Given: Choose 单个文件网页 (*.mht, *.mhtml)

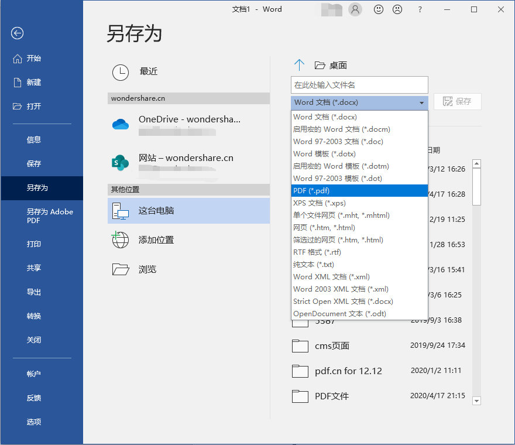Looking at the screenshot, I should point(359,215).
